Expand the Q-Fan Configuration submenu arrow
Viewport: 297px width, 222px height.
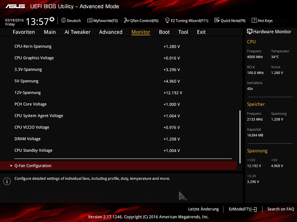tap(11, 165)
